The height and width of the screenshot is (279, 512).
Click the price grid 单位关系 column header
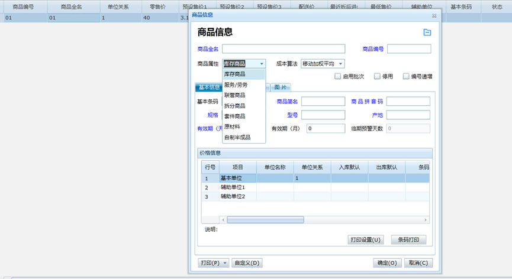click(x=312, y=167)
